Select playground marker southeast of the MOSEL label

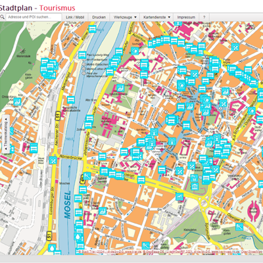[103, 211]
